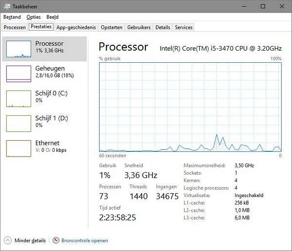Switch to the Services tab
This screenshot has height=251, width=292.
point(183,27)
